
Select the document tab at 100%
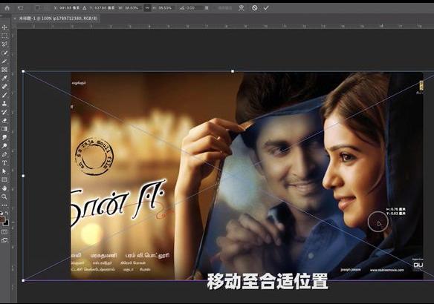click(x=57, y=19)
